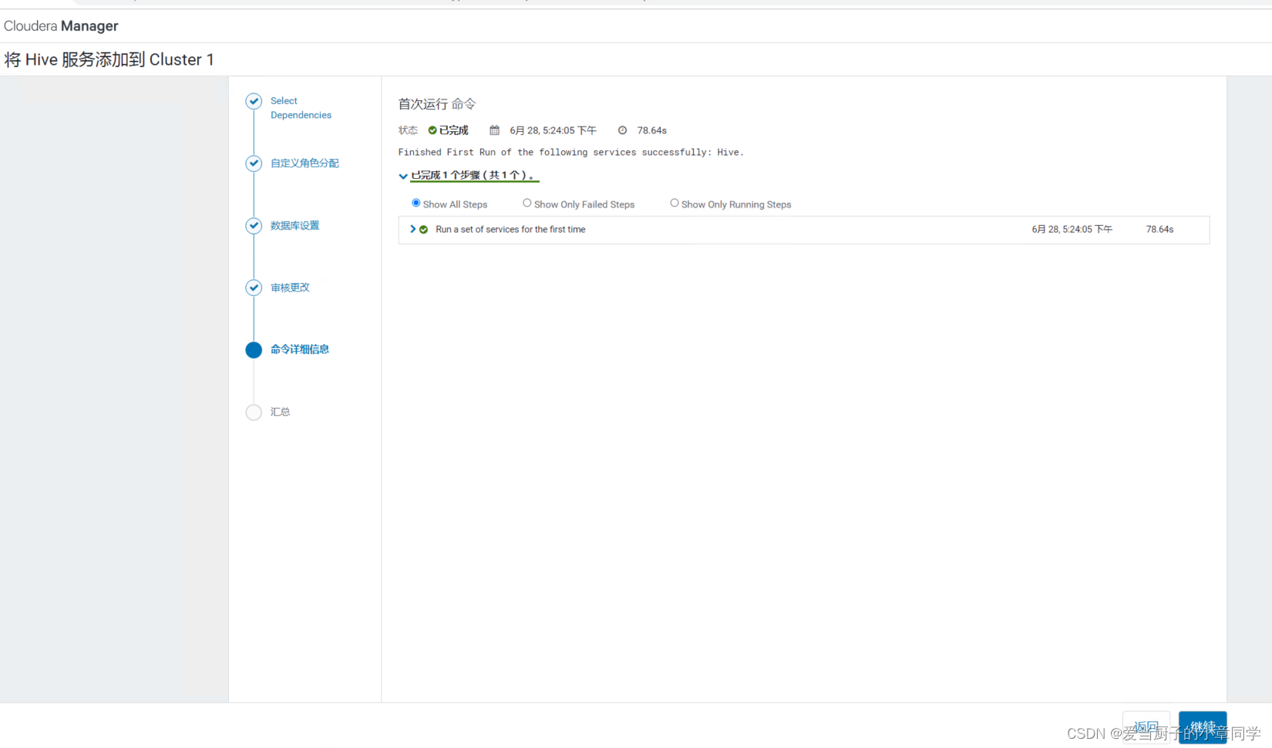Click the step row 6月 28, 5:24:05 下午 timestamp
The height and width of the screenshot is (748, 1272).
click(1072, 230)
